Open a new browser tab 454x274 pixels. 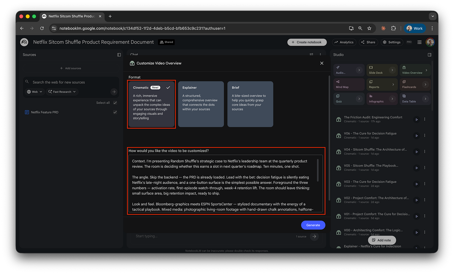click(110, 16)
